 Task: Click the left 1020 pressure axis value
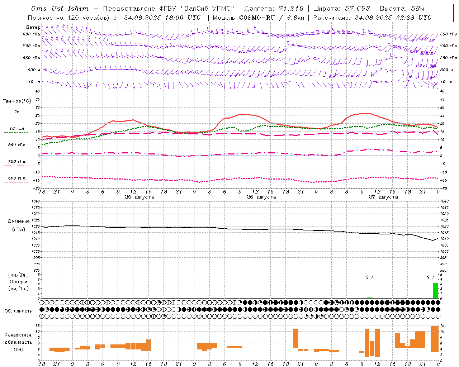click(x=35, y=226)
